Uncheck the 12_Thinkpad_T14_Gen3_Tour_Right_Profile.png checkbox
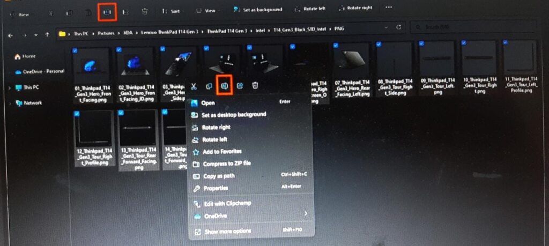Viewport: 549px width, 246px height. pyautogui.click(x=77, y=114)
